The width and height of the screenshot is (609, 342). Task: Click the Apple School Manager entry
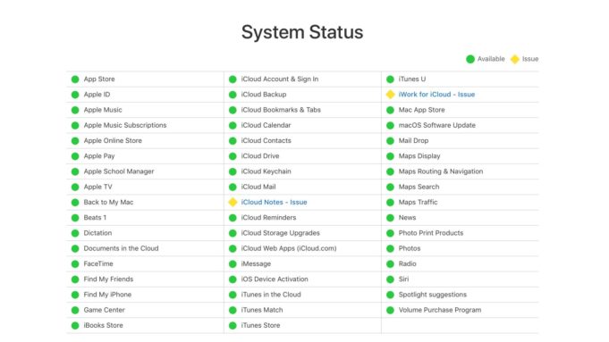[x=119, y=171]
